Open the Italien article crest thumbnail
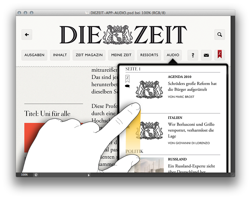The image size is (251, 199). [x=149, y=130]
